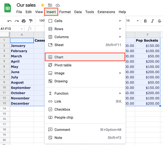Open the Data menu
163x145 pixels.
tap(78, 12)
